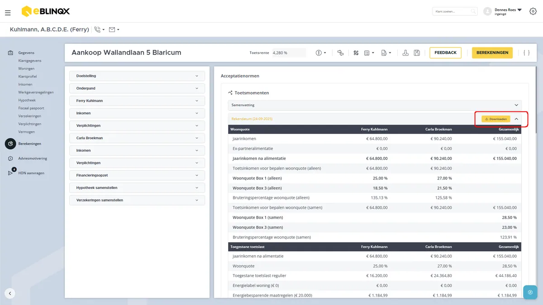This screenshot has width=543, height=305.
Task: Expand the Hypotheek samenstellen section
Action: pyautogui.click(x=137, y=188)
